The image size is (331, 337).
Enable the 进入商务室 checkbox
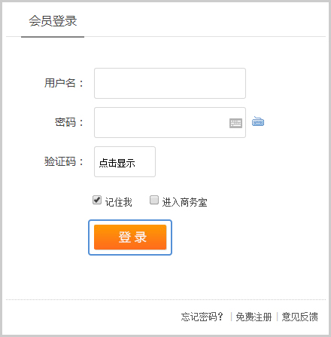tap(154, 201)
